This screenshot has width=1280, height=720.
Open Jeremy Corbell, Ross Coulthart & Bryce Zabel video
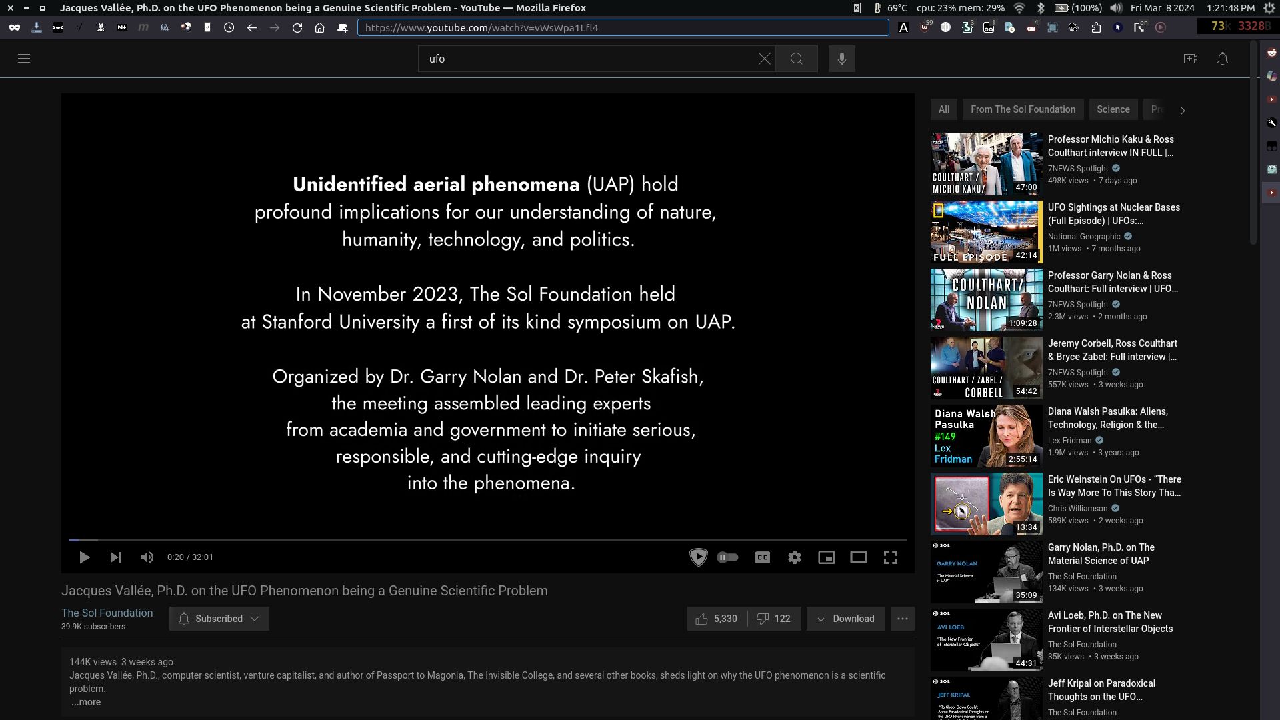click(1112, 350)
